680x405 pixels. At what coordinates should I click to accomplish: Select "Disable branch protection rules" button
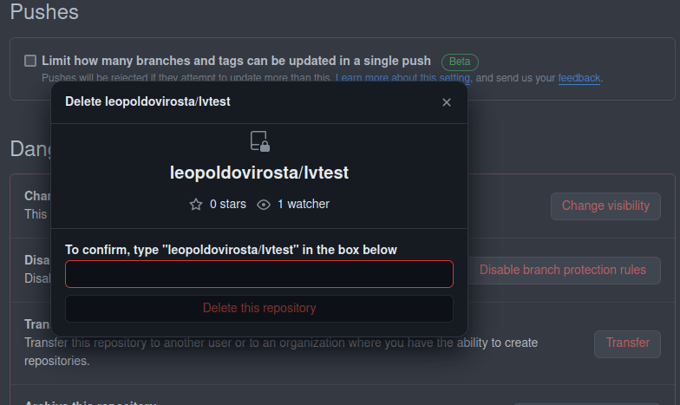click(x=562, y=270)
